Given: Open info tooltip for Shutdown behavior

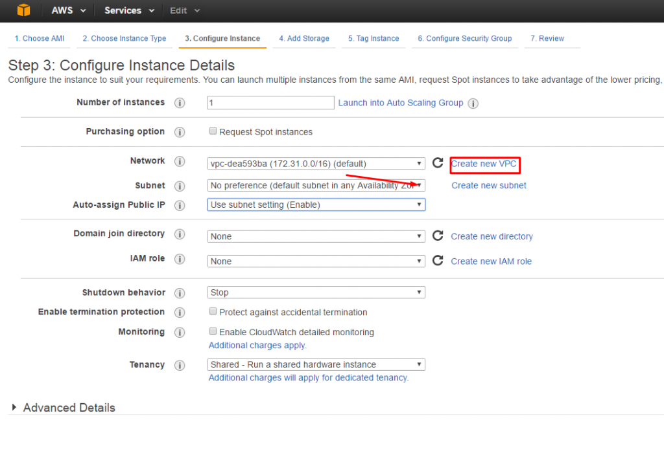Looking at the screenshot, I should pos(180,293).
